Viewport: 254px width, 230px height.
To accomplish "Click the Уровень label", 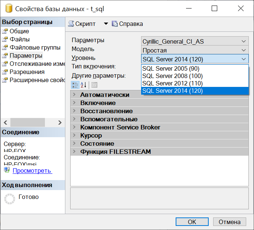I will [84, 58].
